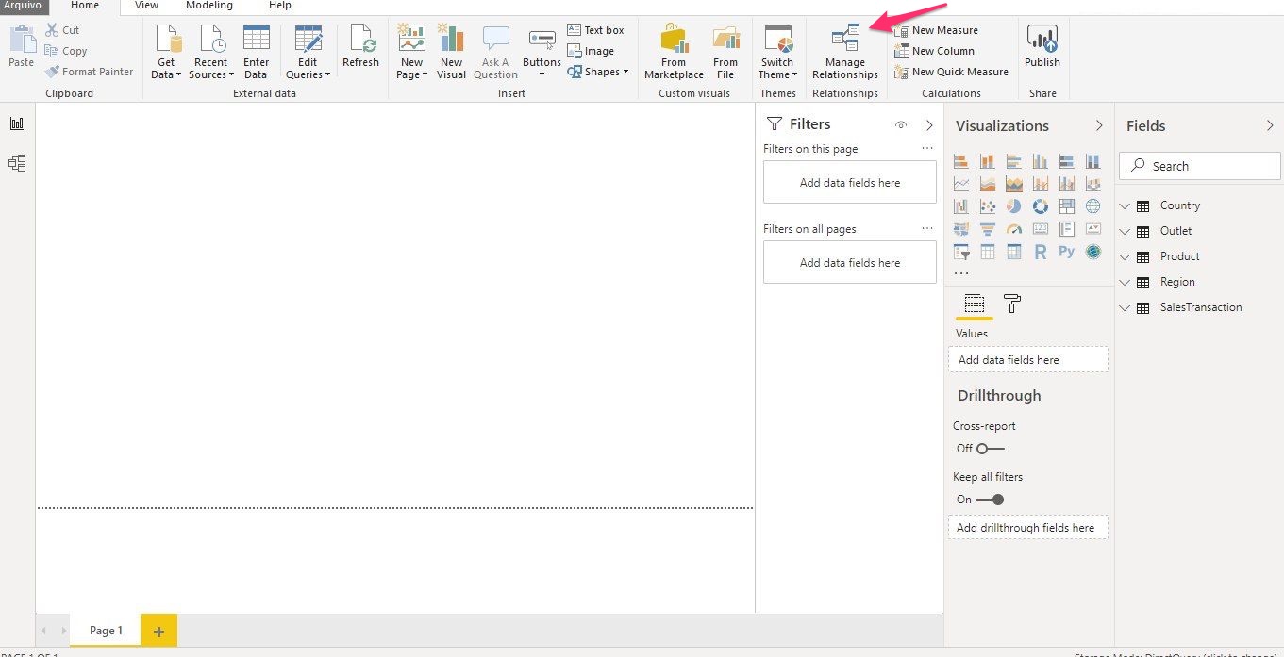The width and height of the screenshot is (1284, 657).
Task: Select the pie chart visualization
Action: click(x=1014, y=205)
